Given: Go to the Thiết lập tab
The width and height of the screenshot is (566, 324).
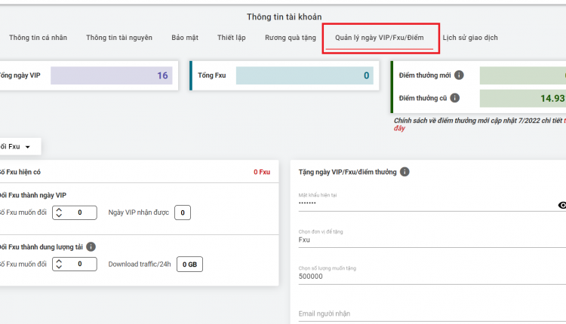Looking at the screenshot, I should [232, 38].
